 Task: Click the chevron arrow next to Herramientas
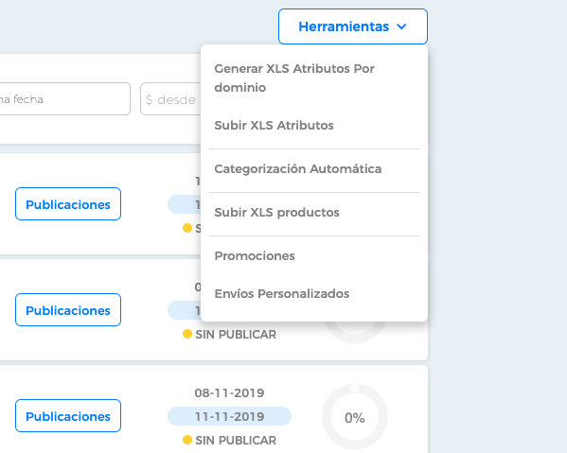click(x=401, y=26)
